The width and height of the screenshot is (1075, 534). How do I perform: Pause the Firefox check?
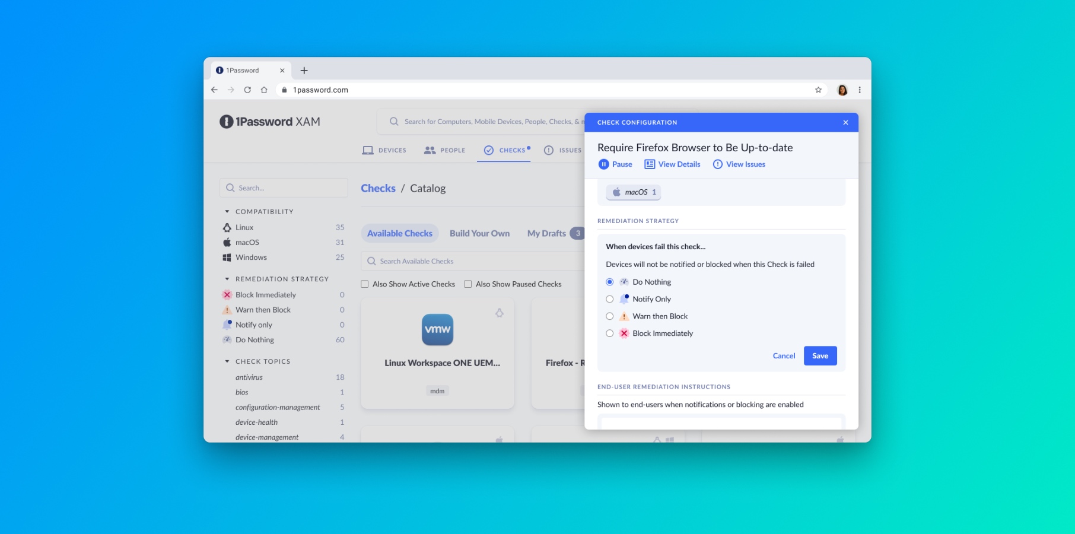point(615,164)
